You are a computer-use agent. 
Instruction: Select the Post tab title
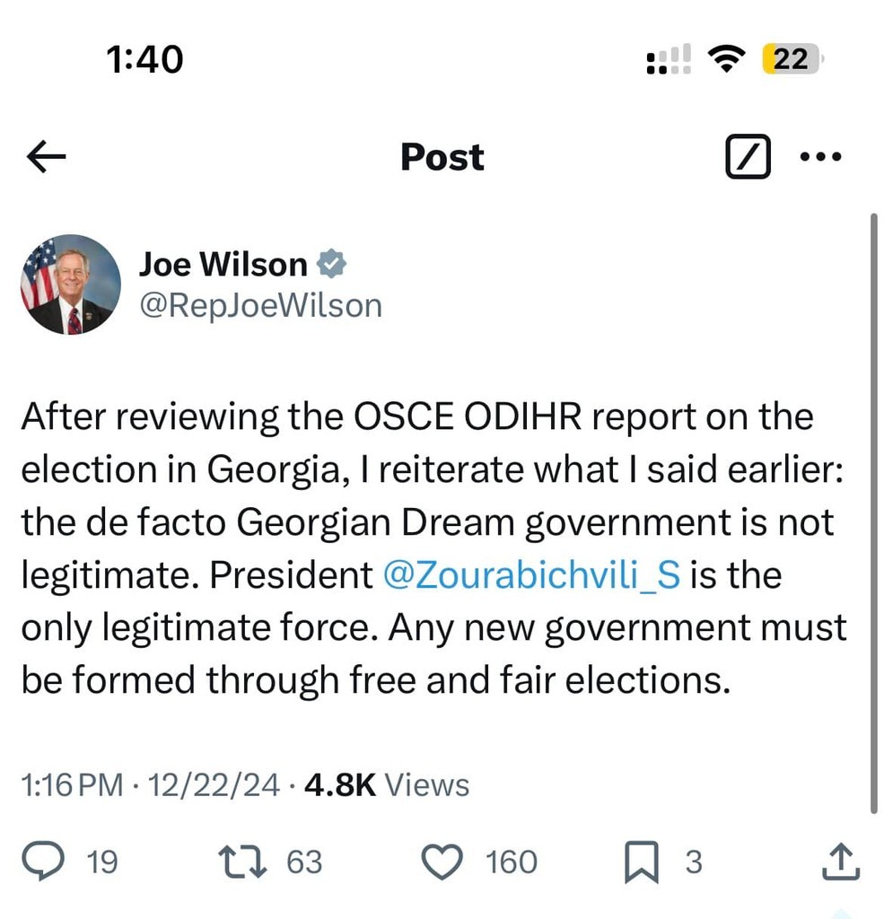click(x=441, y=157)
